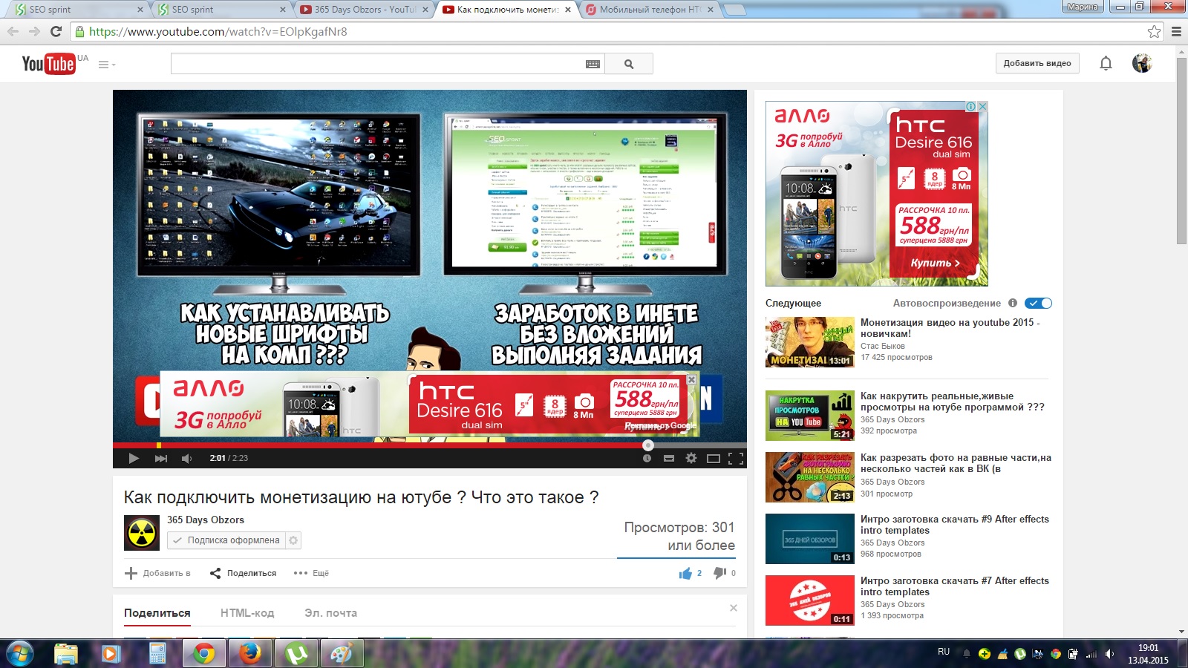Switch to the Эл. почта tab
Viewport: 1188px width, 668px height.
330,613
